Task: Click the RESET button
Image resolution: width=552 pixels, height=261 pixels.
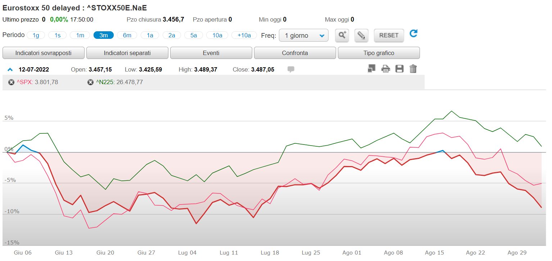Action: [389, 35]
